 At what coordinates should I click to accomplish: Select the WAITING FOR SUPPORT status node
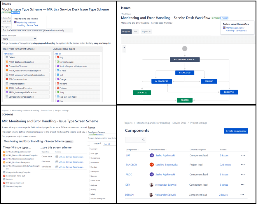click(185, 59)
